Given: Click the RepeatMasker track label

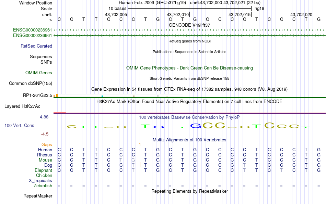Looking at the screenshot, I should [x=38, y=196].
